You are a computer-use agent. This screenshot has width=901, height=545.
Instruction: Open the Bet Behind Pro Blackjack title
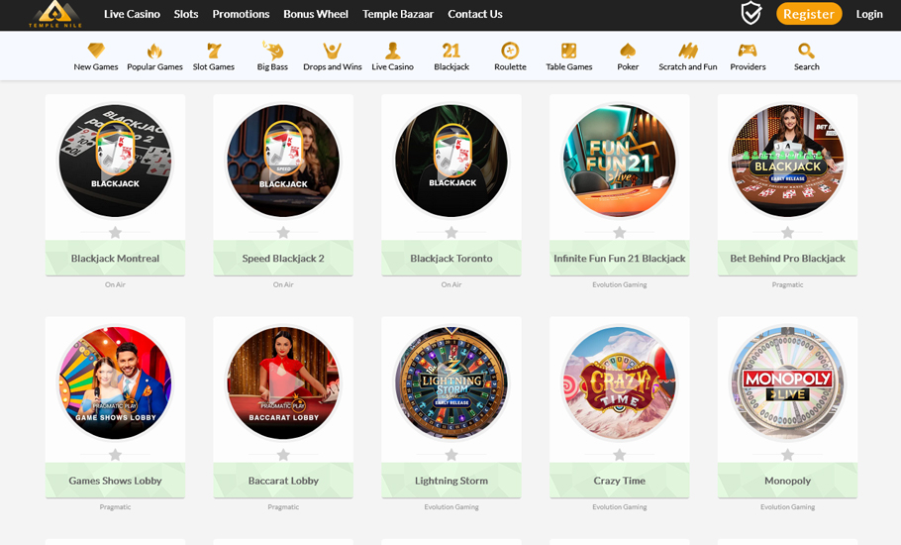click(x=788, y=258)
